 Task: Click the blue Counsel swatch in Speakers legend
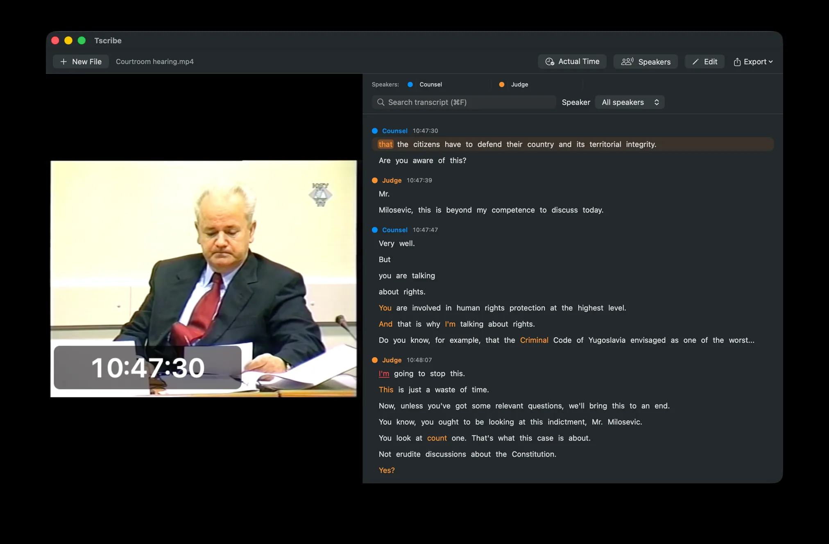(410, 84)
